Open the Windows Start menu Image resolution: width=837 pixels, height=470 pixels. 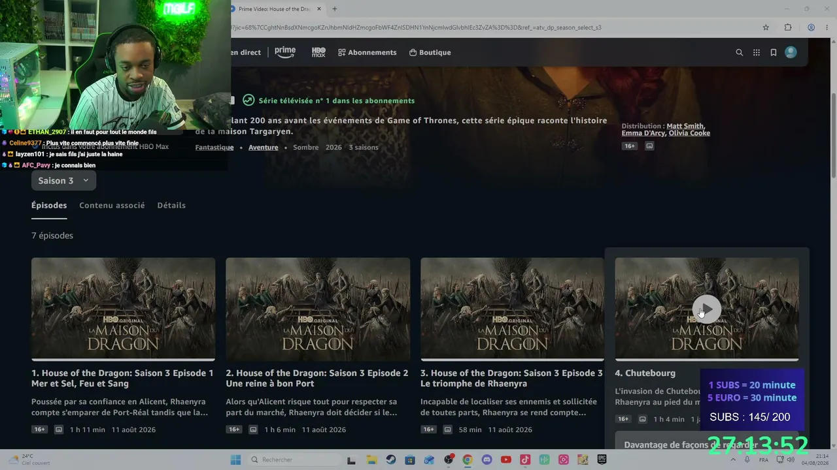coord(235,460)
